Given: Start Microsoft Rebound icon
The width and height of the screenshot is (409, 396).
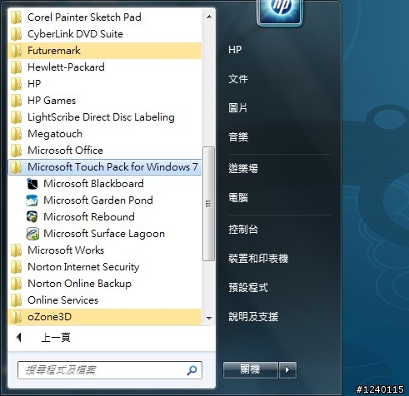Looking at the screenshot, I should point(32,217).
